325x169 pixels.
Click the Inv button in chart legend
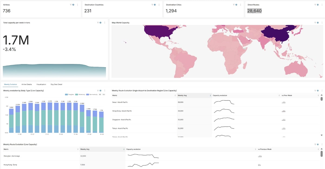[x=104, y=94]
